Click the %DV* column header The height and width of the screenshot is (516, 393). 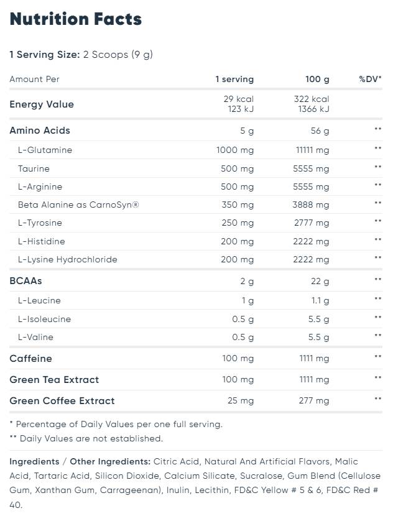[x=370, y=80]
